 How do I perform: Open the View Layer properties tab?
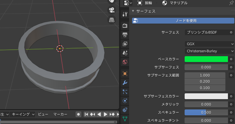click(x=125, y=44)
